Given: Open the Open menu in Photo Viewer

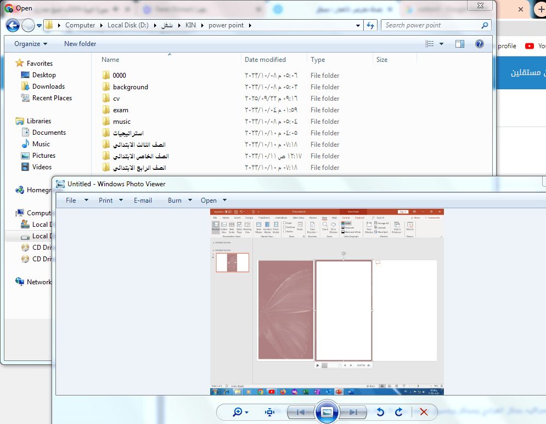Looking at the screenshot, I should [213, 200].
